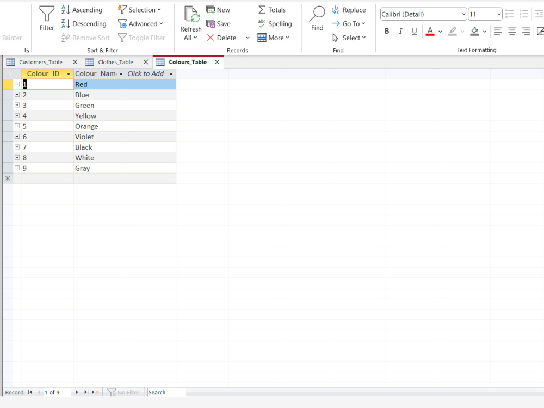Screen dimensions: 544x408
Task: Save the current record
Action: point(218,24)
